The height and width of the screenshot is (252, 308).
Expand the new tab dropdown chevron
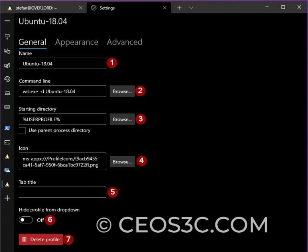pos(191,8)
